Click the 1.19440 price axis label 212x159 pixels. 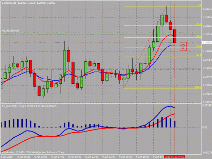[x=207, y=77]
